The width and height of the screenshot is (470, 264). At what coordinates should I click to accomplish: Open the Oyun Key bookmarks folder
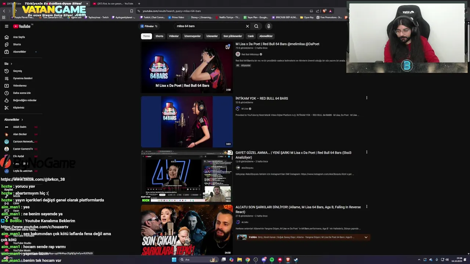307,17
